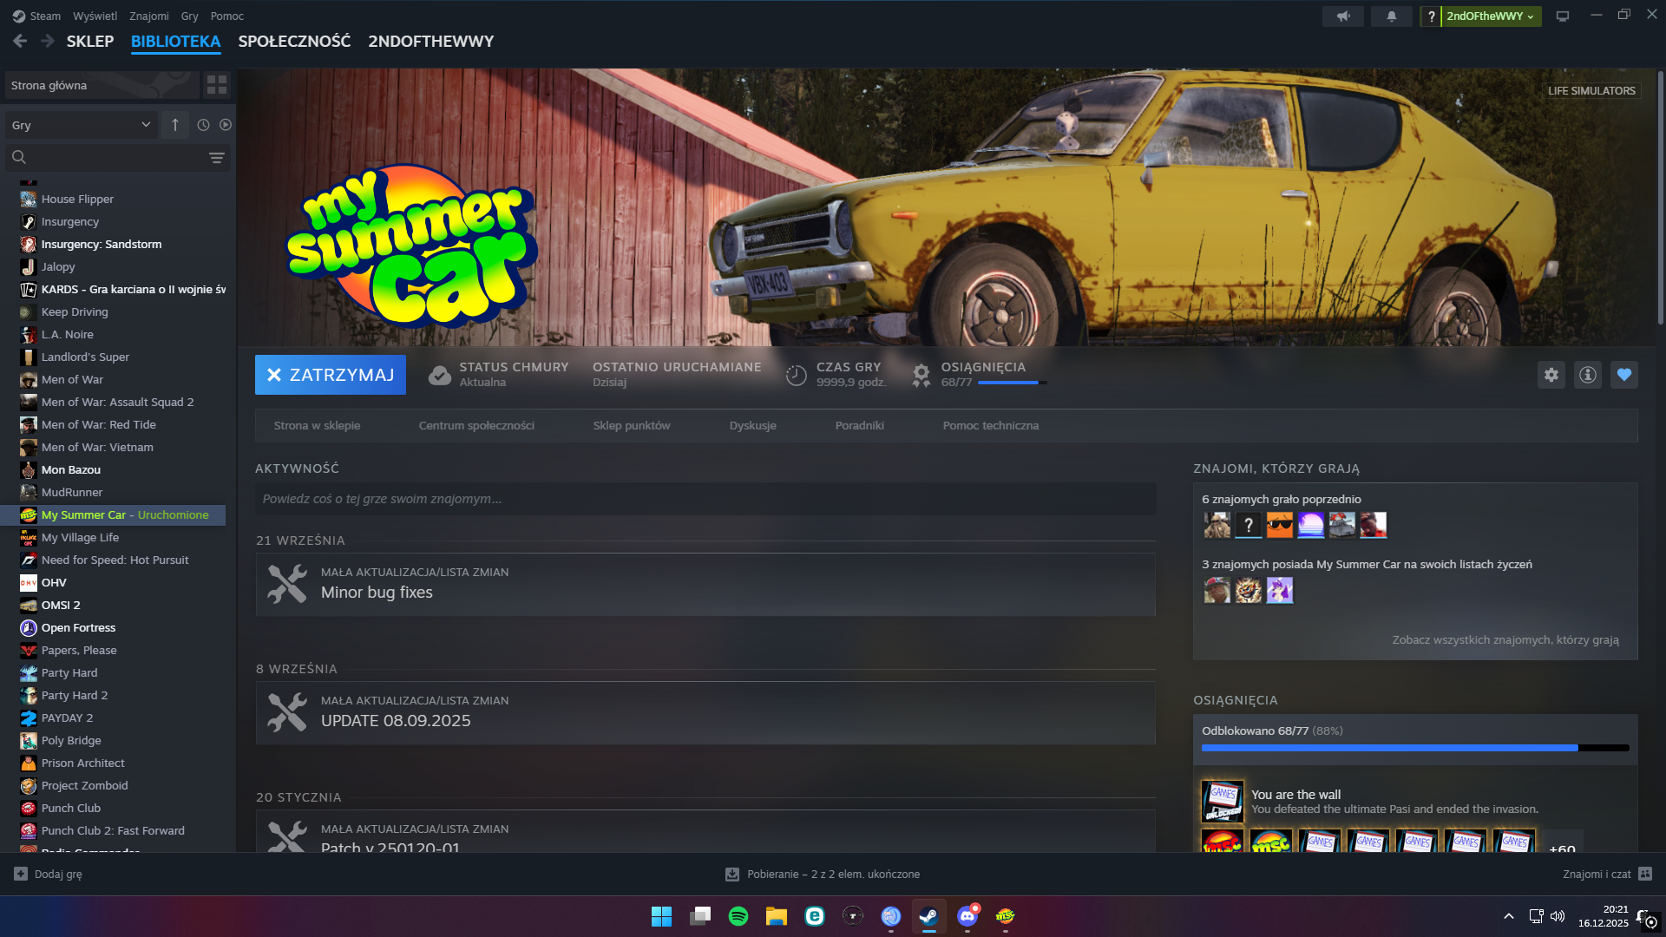Click Dodaj grę plus icon
This screenshot has height=937, width=1666.
click(21, 874)
